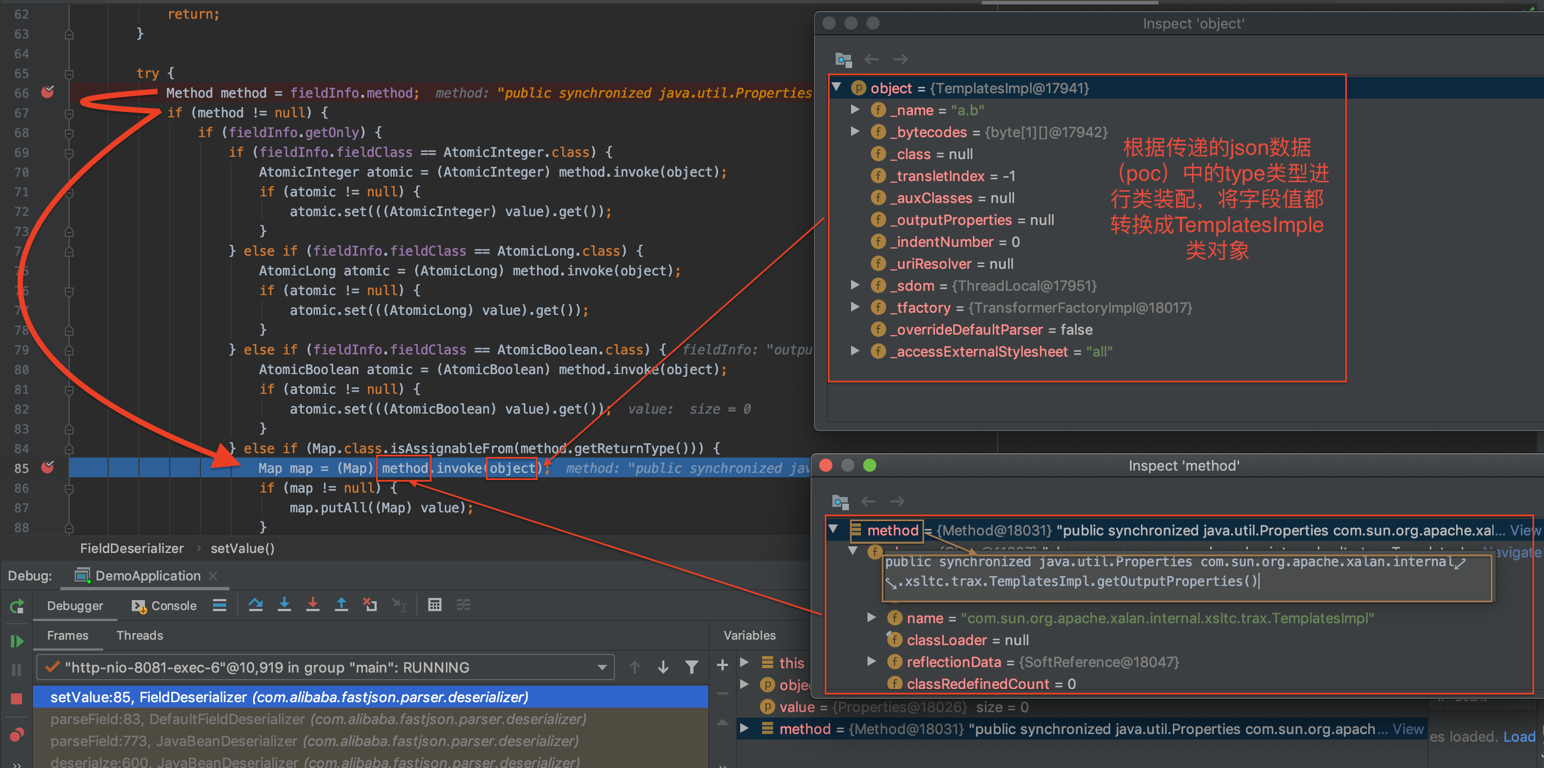Expand the _sdom ThreadLocal node
This screenshot has width=1544, height=768.
[x=855, y=285]
